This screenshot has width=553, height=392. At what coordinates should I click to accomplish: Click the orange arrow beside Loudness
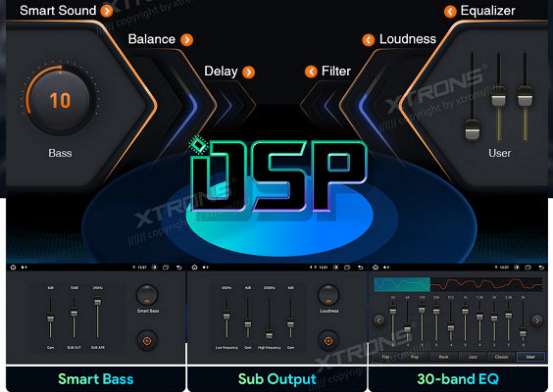pyautogui.click(x=369, y=40)
